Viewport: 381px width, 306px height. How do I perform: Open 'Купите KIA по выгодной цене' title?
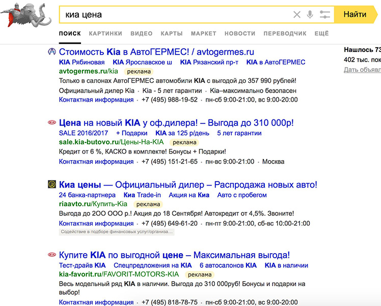click(x=175, y=255)
